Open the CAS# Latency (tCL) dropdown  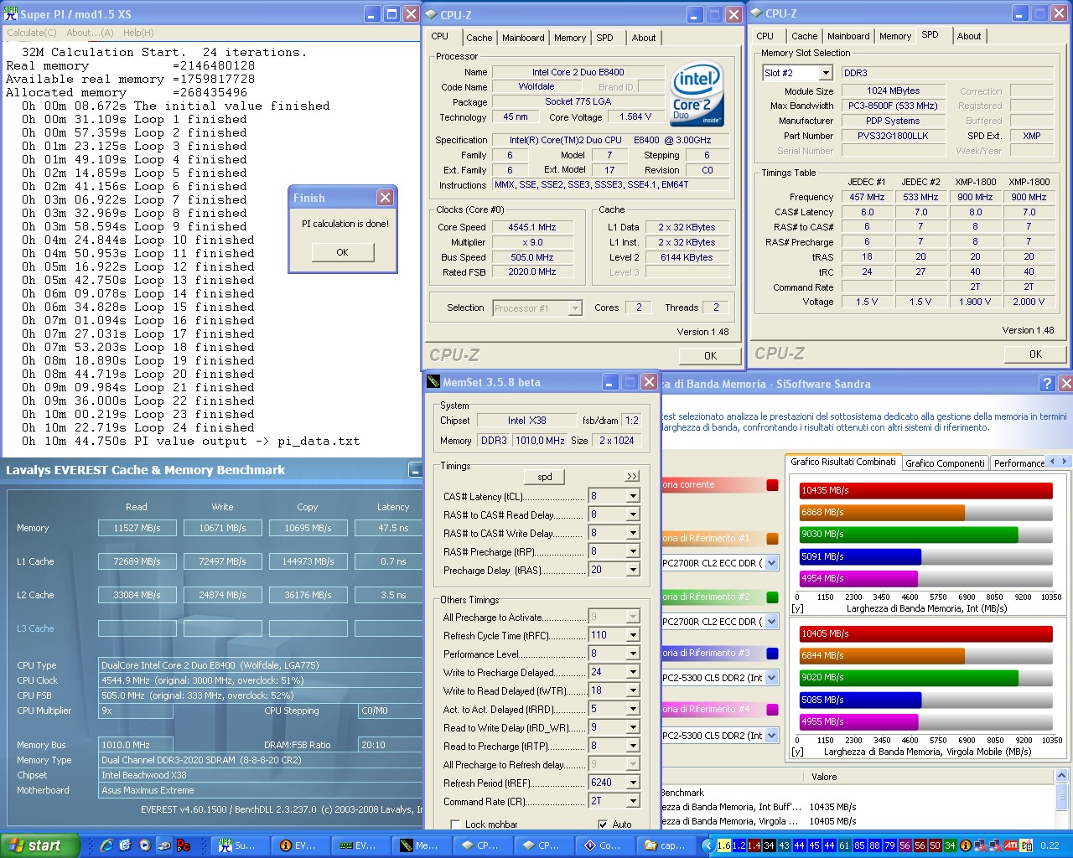(x=633, y=496)
